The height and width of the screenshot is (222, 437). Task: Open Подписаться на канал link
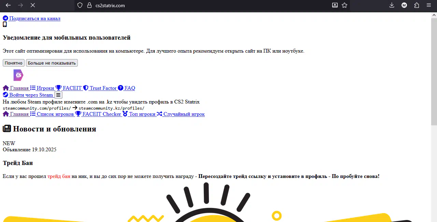[x=34, y=18]
